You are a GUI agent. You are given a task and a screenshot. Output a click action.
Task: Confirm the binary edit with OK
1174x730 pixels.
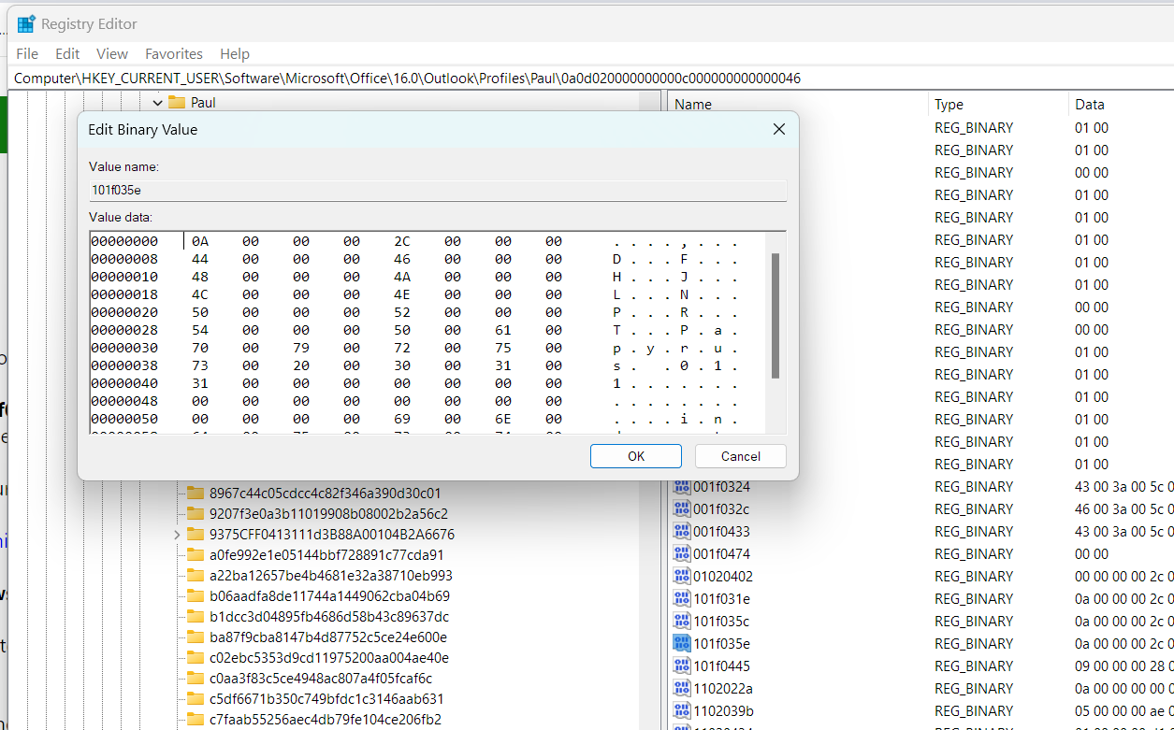point(636,456)
